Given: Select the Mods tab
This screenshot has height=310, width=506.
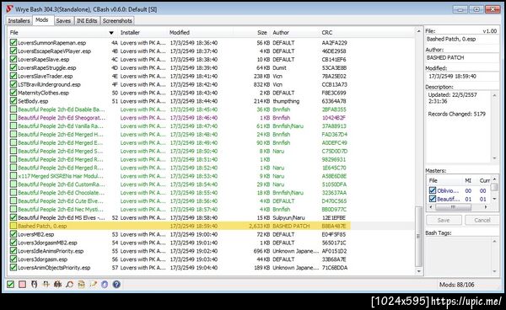Looking at the screenshot, I should coord(42,20).
